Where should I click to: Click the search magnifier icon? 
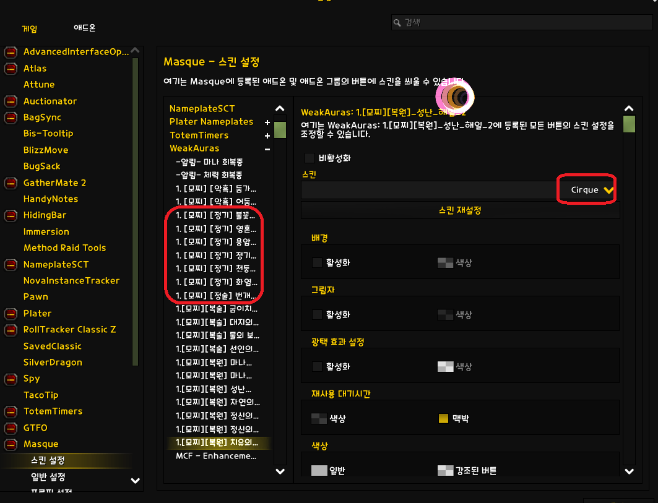click(397, 23)
